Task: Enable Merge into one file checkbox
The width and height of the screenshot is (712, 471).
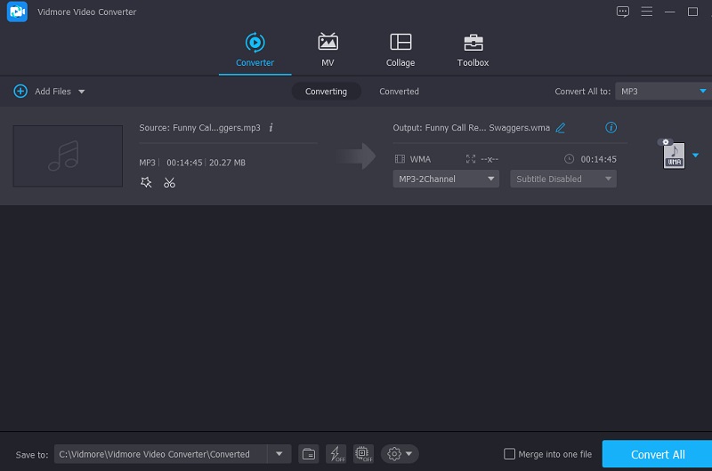Action: 510,454
